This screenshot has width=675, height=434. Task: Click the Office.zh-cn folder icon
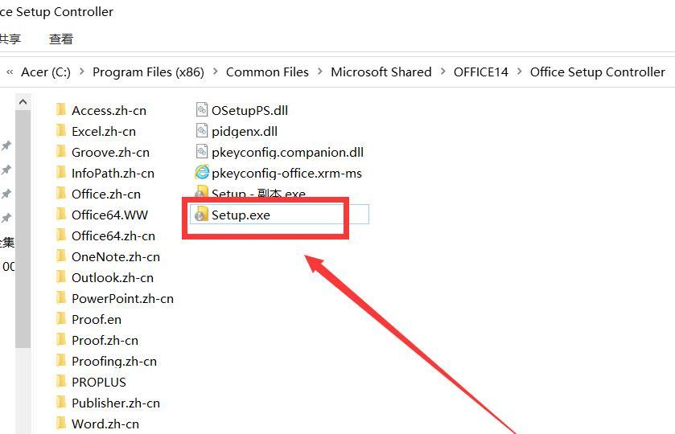pos(61,194)
